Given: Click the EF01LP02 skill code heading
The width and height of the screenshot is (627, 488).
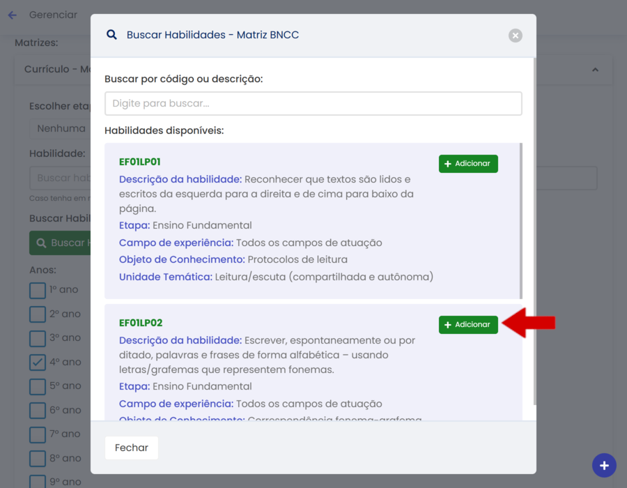Looking at the screenshot, I should 141,323.
